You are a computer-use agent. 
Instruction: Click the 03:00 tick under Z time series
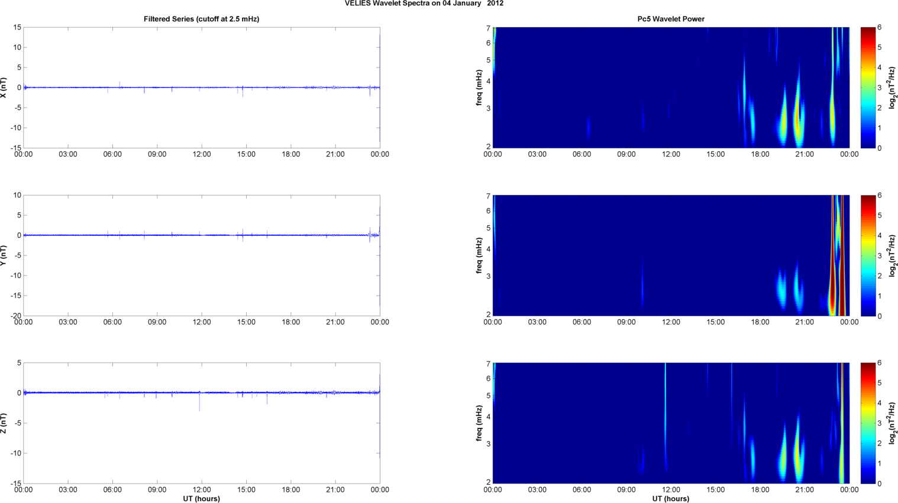(x=68, y=490)
